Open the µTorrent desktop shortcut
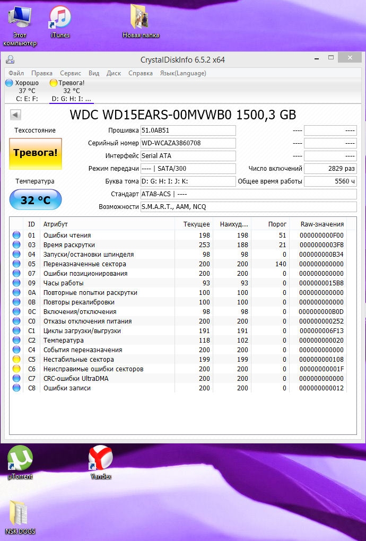The image size is (366, 541). (x=20, y=459)
